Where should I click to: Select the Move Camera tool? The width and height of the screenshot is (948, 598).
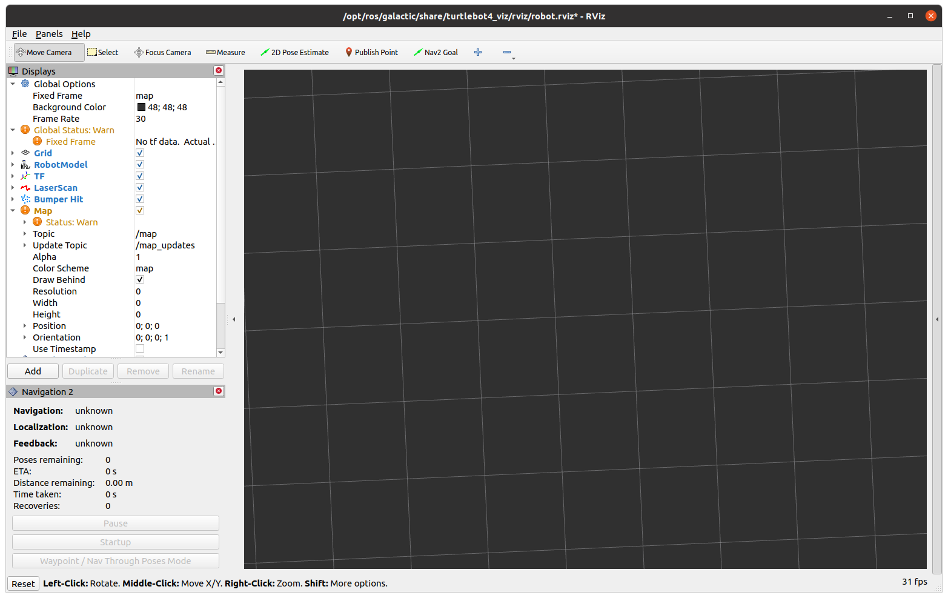click(48, 52)
